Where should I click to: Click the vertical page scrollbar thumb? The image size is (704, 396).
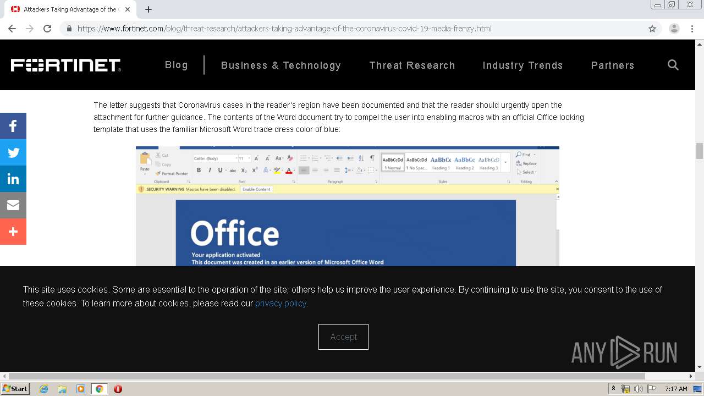(700, 150)
